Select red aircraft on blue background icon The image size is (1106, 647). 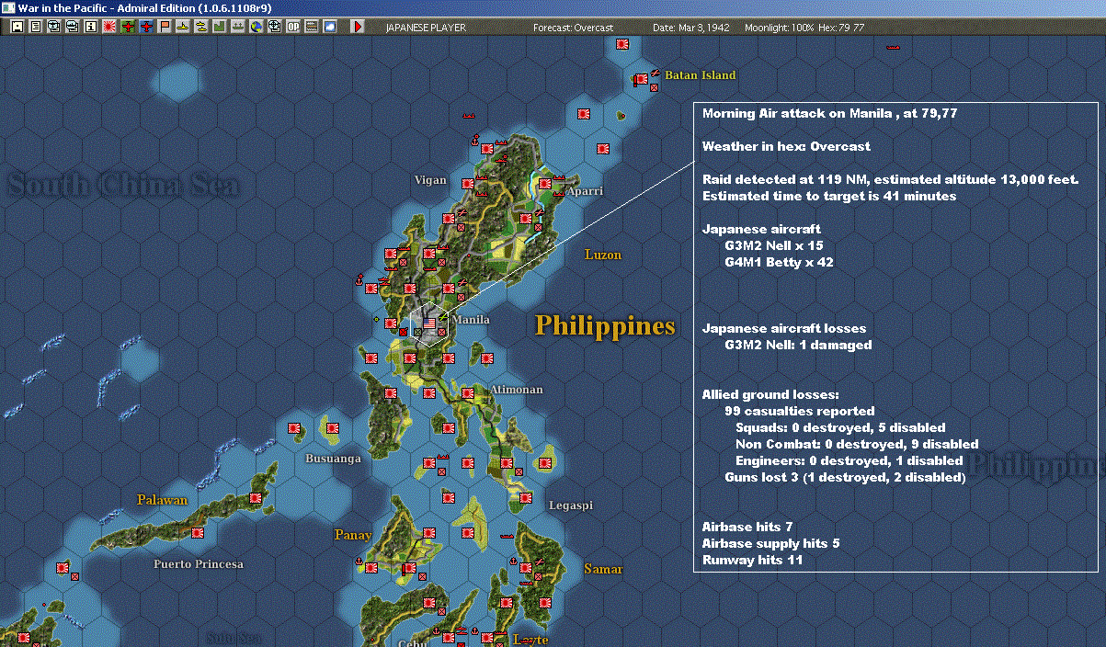click(x=145, y=27)
